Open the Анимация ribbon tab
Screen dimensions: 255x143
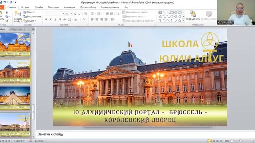point(69,7)
